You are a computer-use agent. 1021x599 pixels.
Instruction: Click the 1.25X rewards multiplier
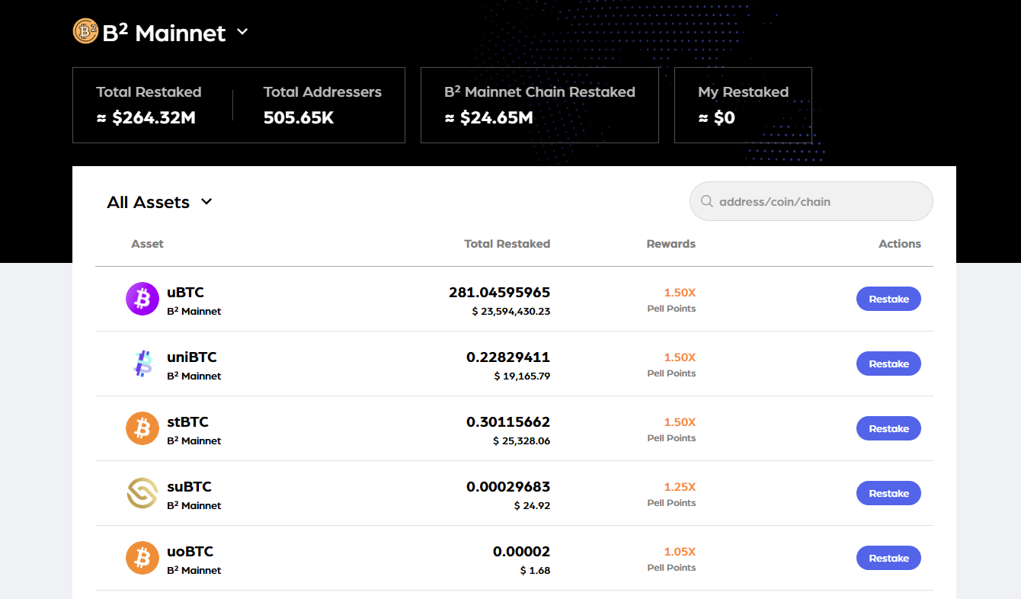coord(680,487)
